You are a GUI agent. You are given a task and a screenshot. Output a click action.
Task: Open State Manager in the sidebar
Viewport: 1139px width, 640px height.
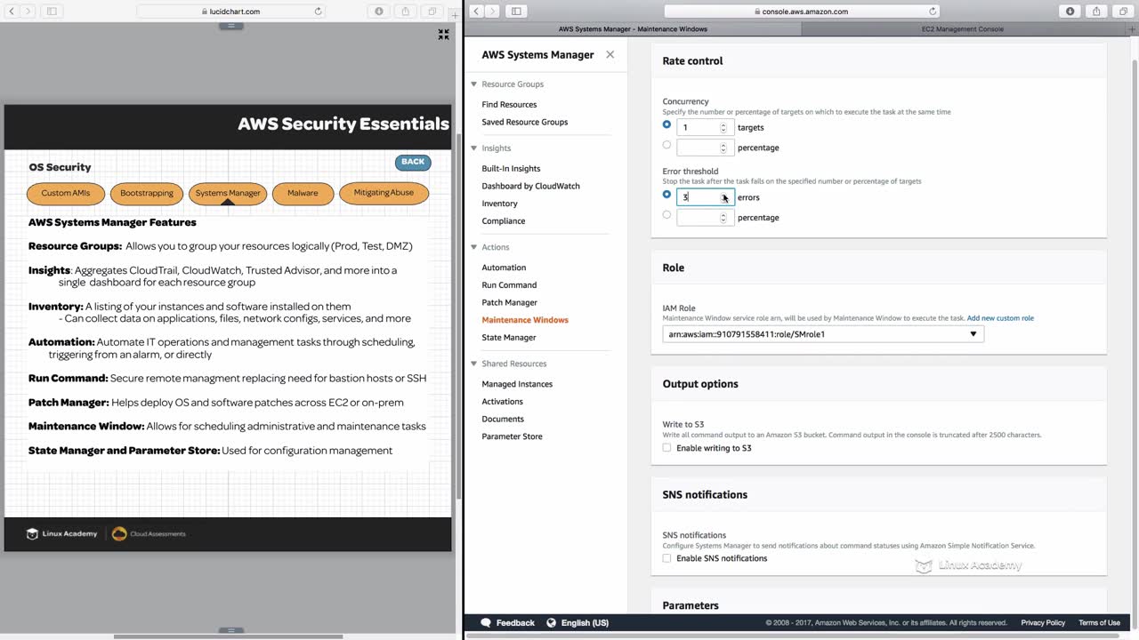tap(509, 338)
